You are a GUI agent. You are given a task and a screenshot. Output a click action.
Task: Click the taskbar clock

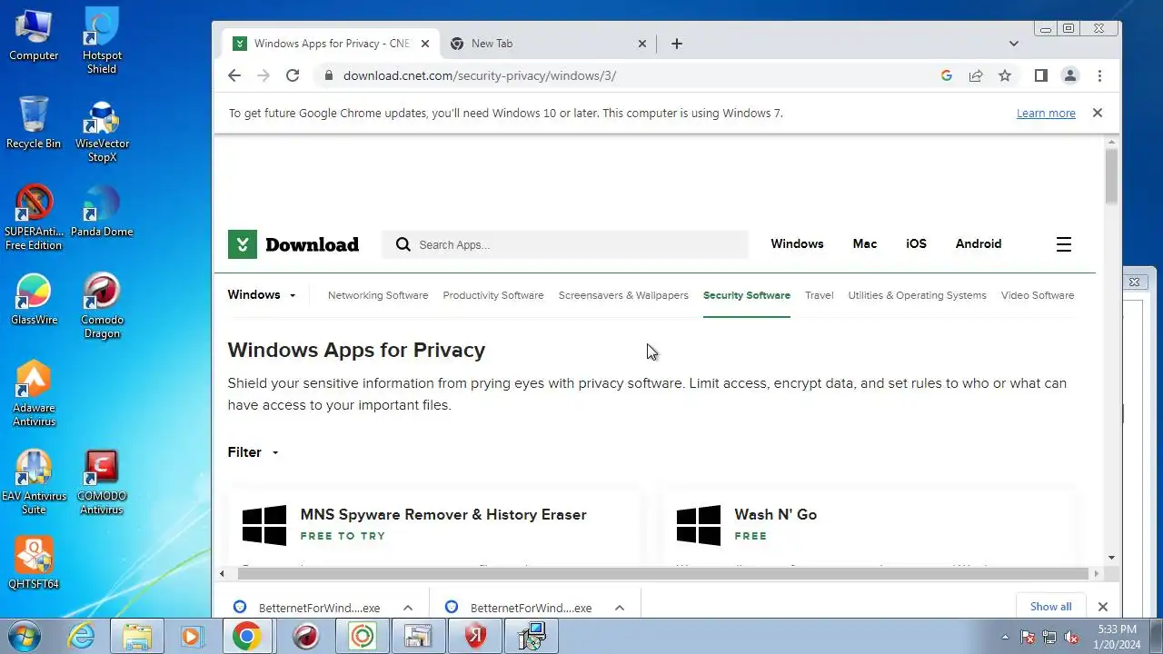click(1117, 637)
